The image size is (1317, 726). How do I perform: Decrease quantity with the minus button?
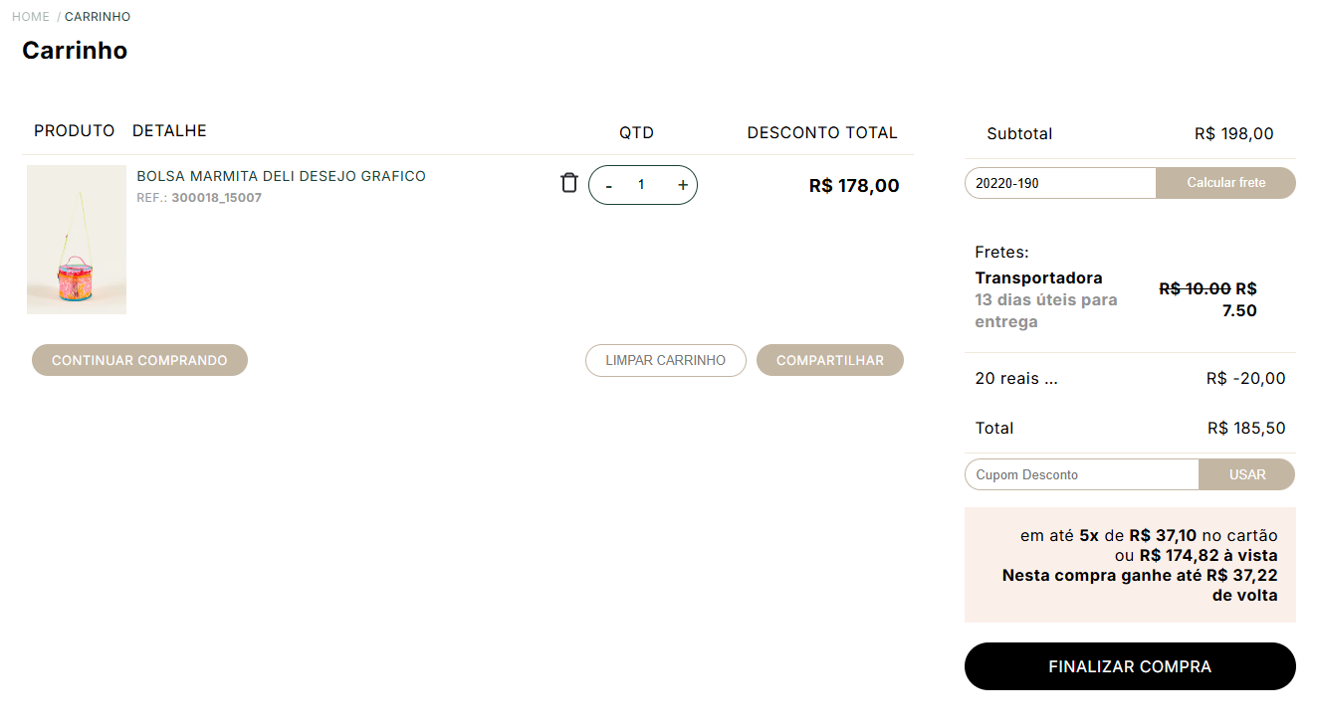click(609, 185)
